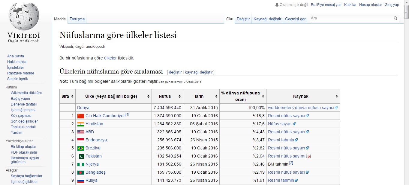The width and height of the screenshot is (409, 185).
Task: Toggle sorting on the Nüfus column
Action: [x=180, y=96]
